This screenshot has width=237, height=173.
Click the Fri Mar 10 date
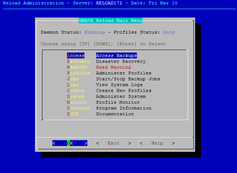click(x=163, y=3)
